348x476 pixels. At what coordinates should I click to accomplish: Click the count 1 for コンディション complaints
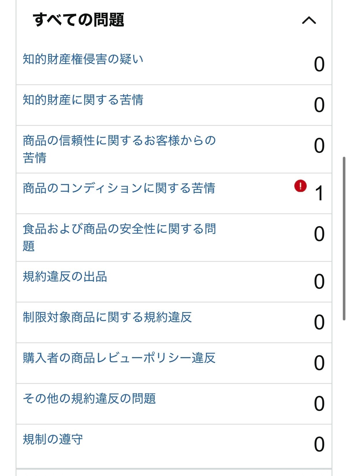(x=319, y=193)
